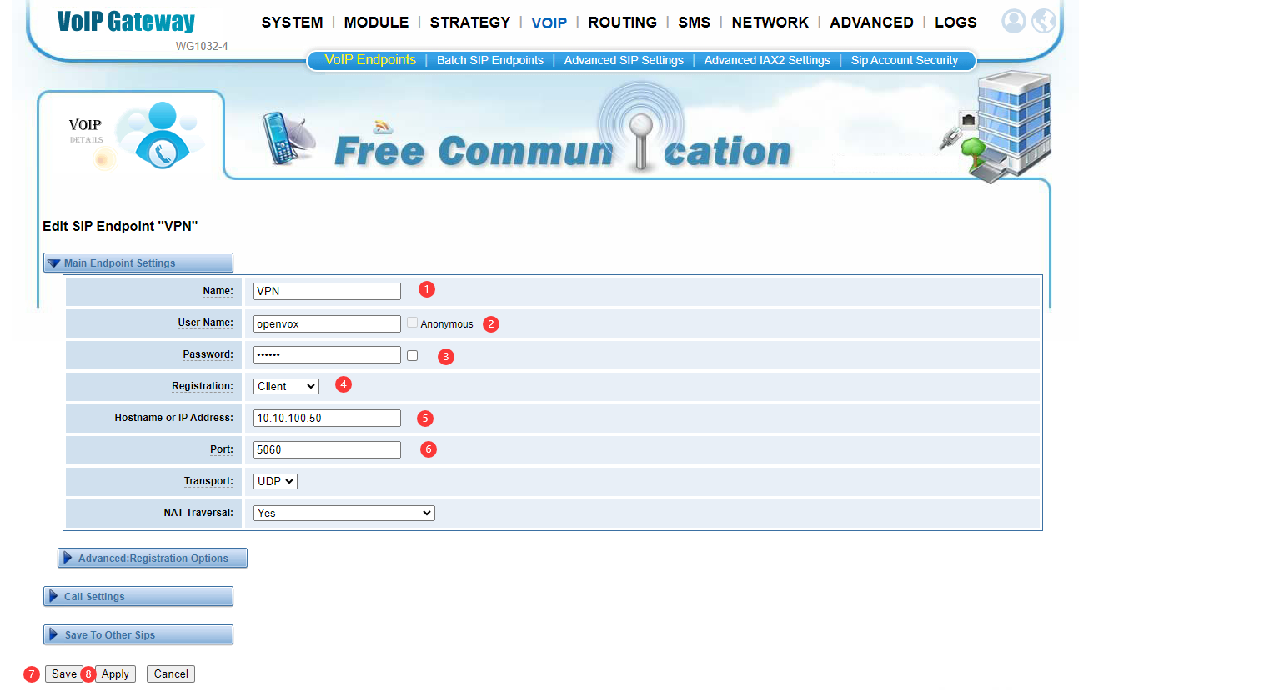
Task: Click the Apply button
Action: click(115, 674)
